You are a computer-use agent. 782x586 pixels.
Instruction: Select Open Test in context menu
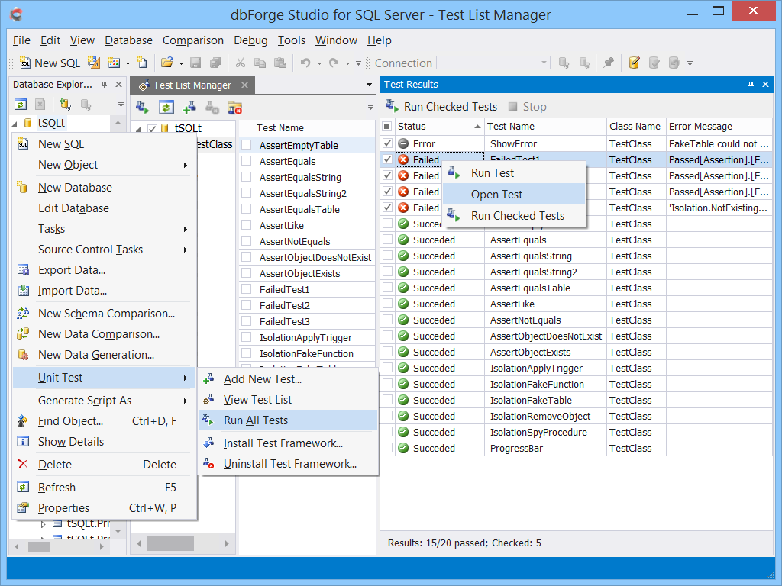click(x=514, y=195)
